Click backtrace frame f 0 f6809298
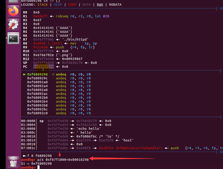This screenshot has width=223, height=169. tap(40, 156)
